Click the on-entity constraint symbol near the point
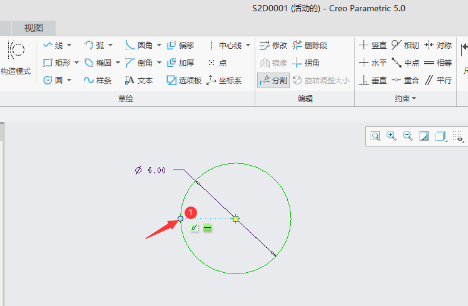 [x=195, y=228]
